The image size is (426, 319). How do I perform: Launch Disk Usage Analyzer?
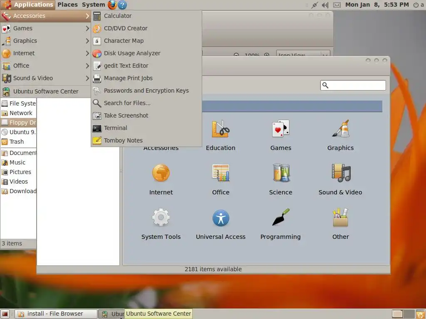(x=146, y=53)
